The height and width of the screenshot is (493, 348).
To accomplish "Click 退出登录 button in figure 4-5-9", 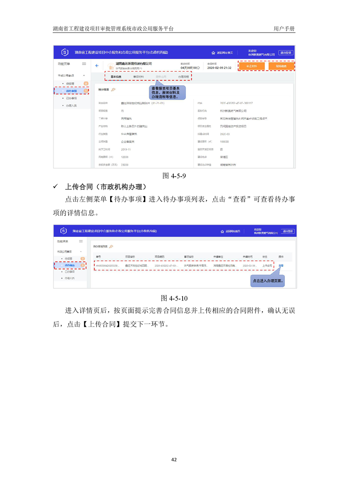I will pyautogui.click(x=286, y=53).
